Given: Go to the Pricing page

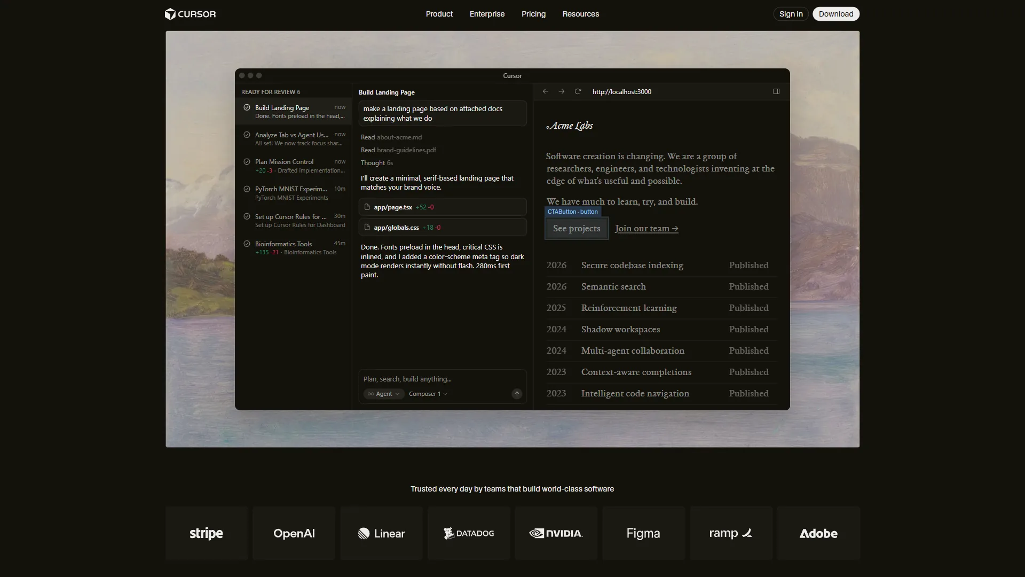Looking at the screenshot, I should point(533,14).
